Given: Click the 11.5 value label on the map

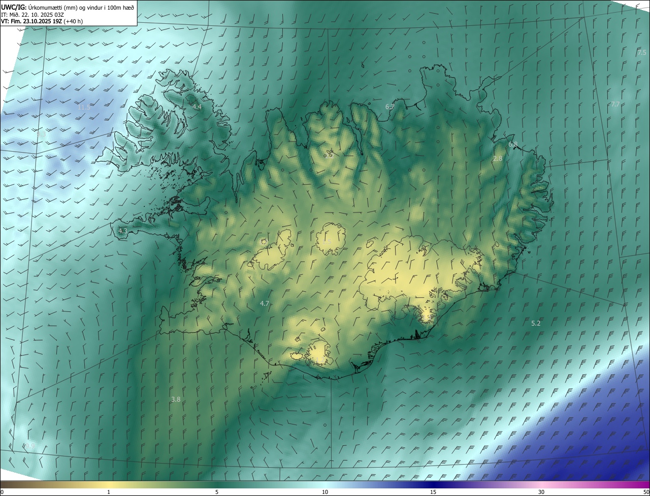Looking at the screenshot, I should point(84,107).
